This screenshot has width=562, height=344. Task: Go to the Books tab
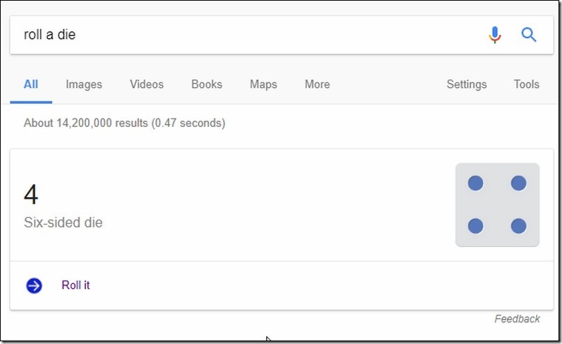(x=207, y=84)
